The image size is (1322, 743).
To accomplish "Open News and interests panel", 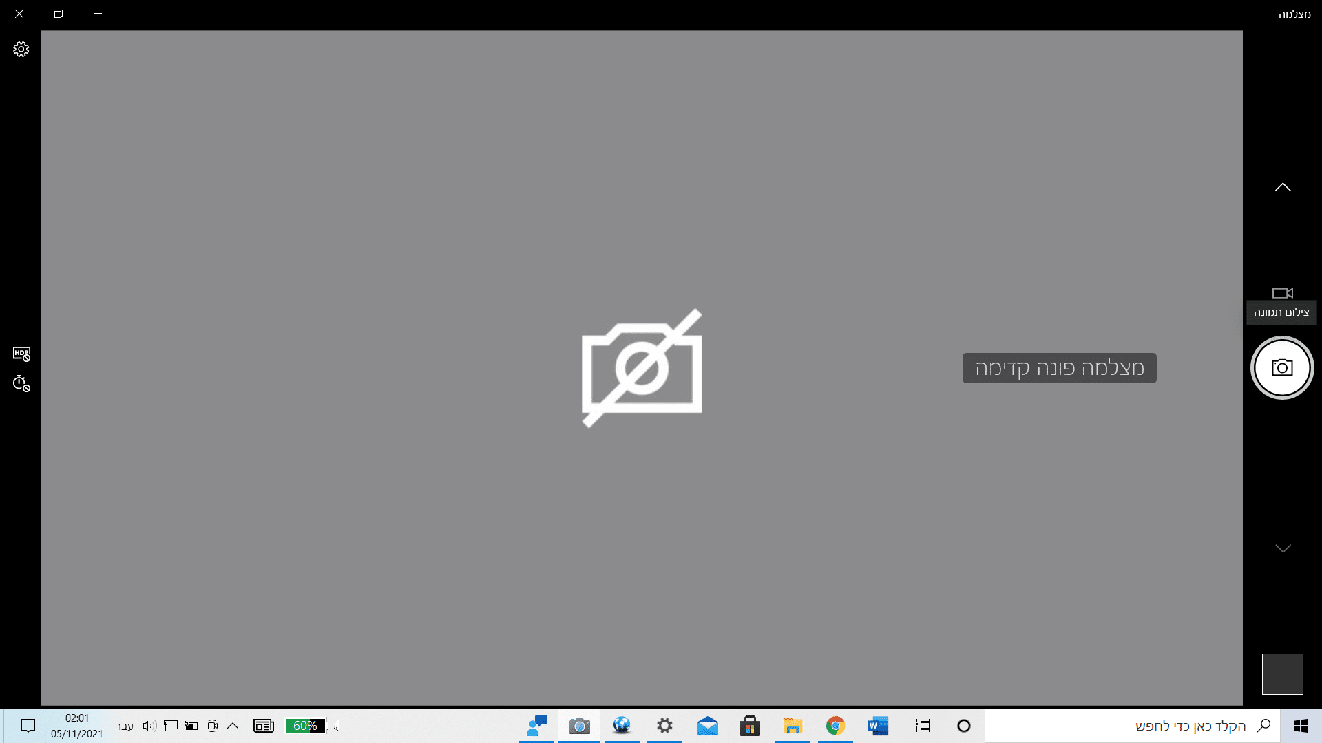I will click(264, 726).
